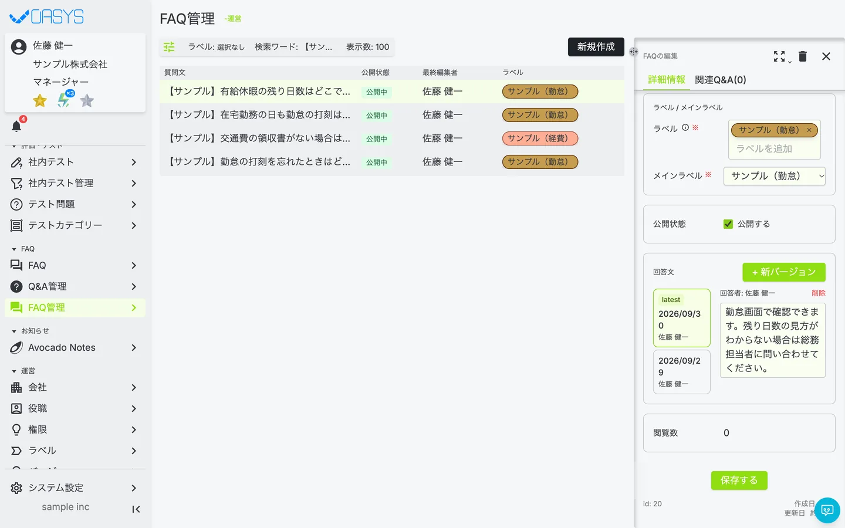Click the OASYS logo

point(47,16)
